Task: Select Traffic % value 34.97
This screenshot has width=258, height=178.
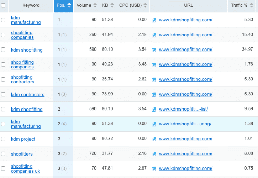Action: click(247, 49)
